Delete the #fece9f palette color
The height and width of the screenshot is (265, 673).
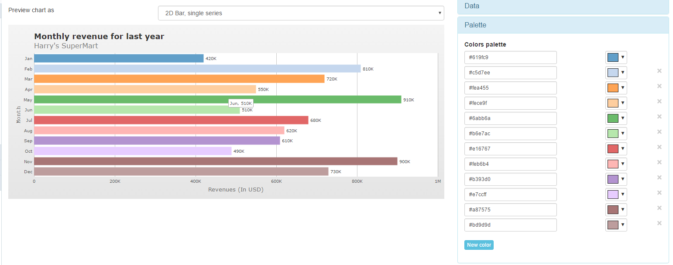click(x=659, y=101)
